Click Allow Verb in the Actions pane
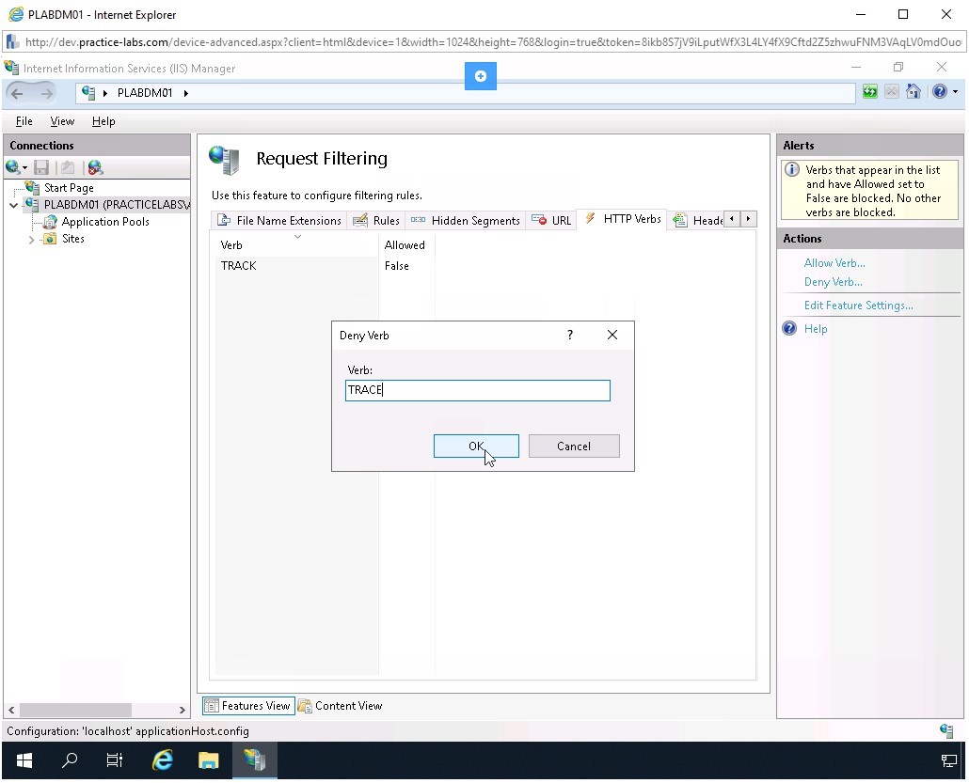Screen dimensions: 969x783 click(834, 262)
